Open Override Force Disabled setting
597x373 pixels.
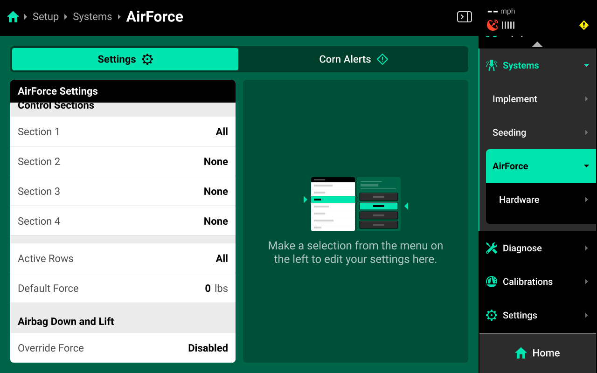(x=123, y=348)
